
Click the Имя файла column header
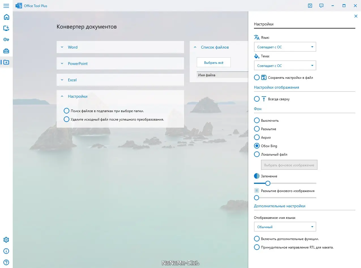click(x=222, y=75)
